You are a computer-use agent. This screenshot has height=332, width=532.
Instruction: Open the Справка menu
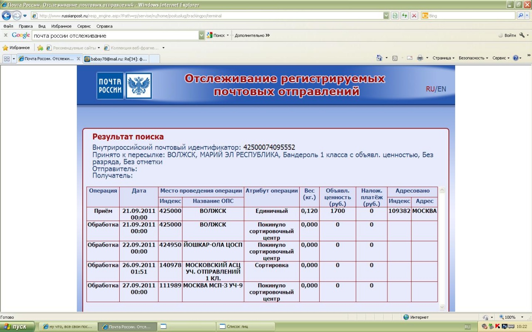tap(104, 26)
